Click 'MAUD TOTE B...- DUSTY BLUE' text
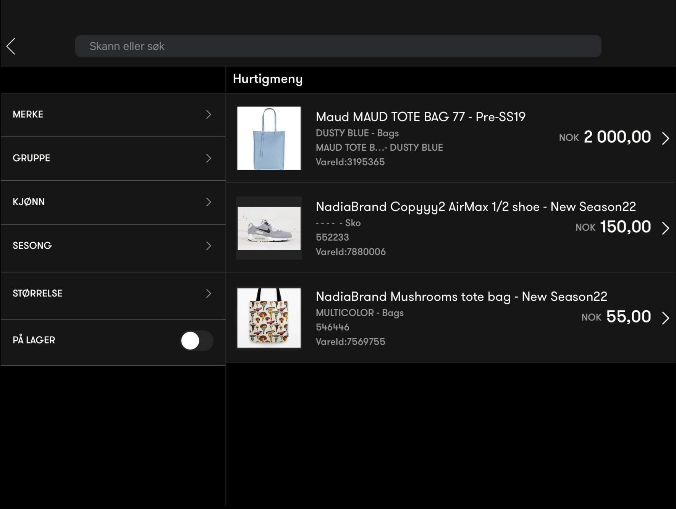This screenshot has height=509, width=676. point(379,148)
